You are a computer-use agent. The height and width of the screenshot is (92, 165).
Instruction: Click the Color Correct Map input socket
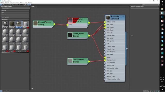pos(67,25)
